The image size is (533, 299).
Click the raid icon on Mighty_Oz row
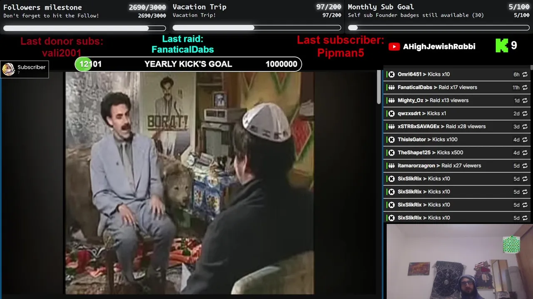coord(391,100)
